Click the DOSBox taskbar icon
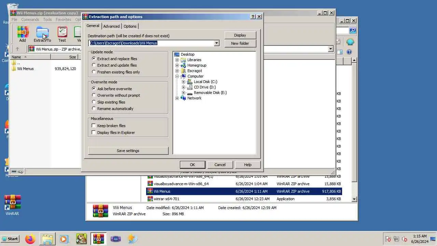This screenshot has height=246, width=437. pos(81,239)
